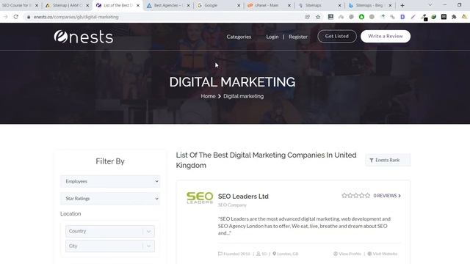Click the DIGITAL MARKETING page heading
Screen dimensions: 470x264
(232, 82)
